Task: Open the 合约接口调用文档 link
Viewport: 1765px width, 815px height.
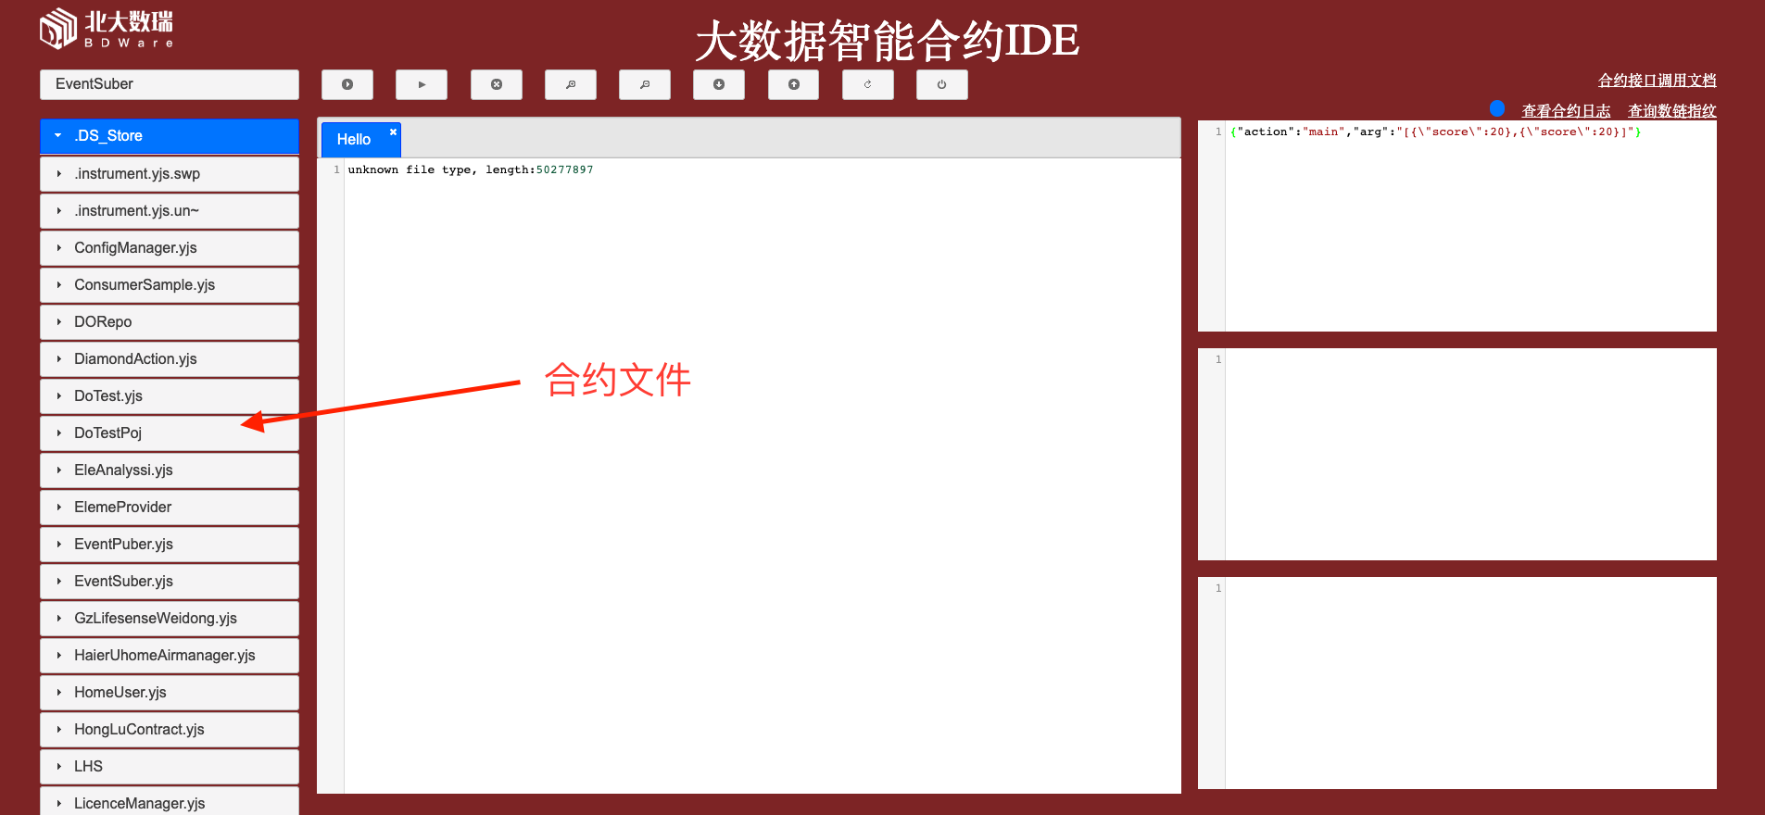Action: [1657, 81]
